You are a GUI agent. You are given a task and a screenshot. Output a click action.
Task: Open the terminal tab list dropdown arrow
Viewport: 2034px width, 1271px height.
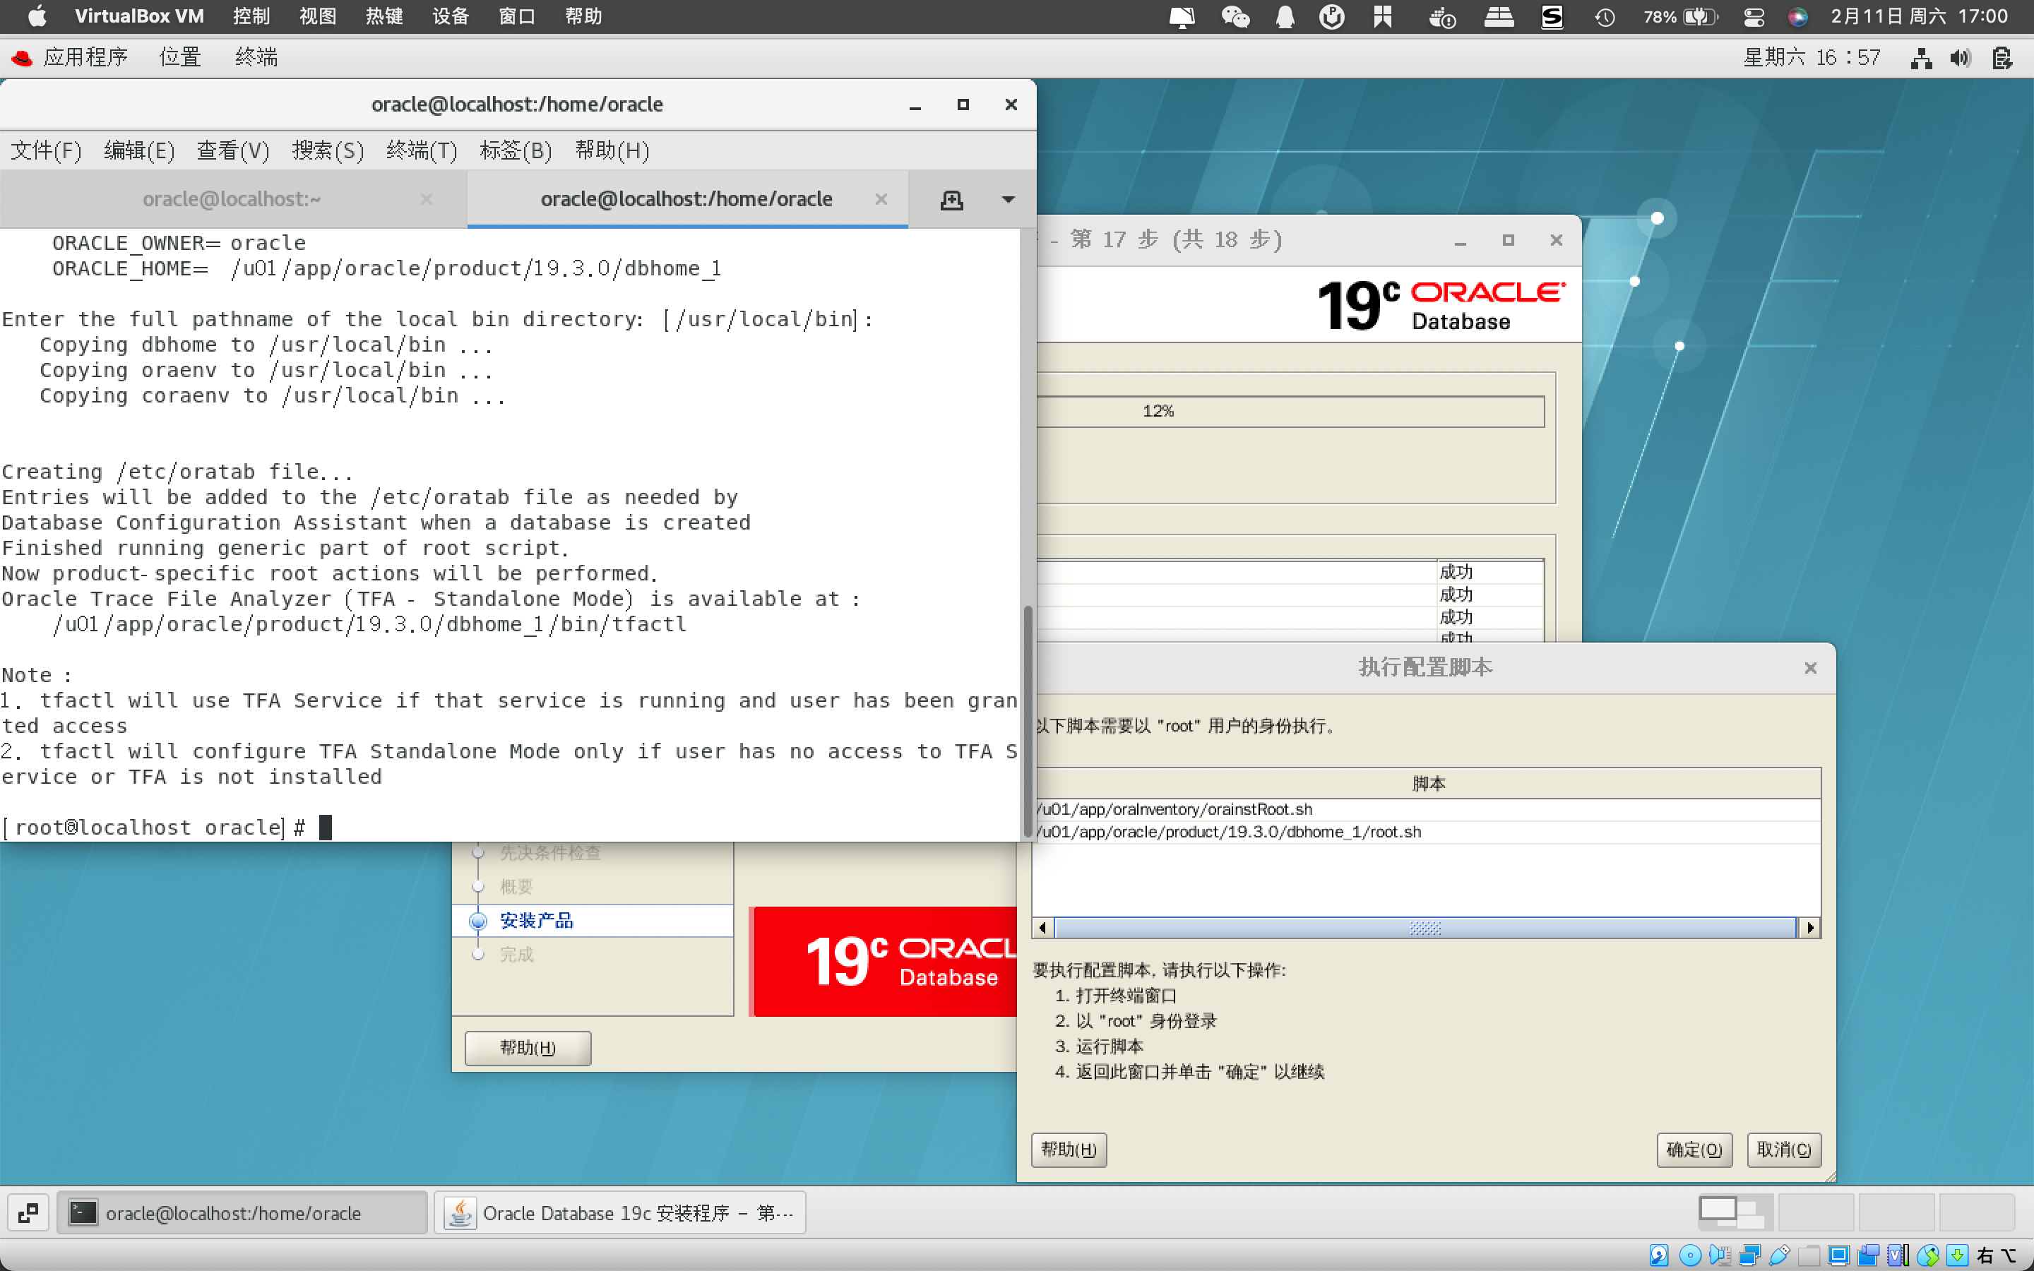click(x=1008, y=200)
